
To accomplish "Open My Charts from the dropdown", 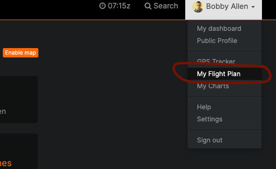I will click(x=213, y=86).
